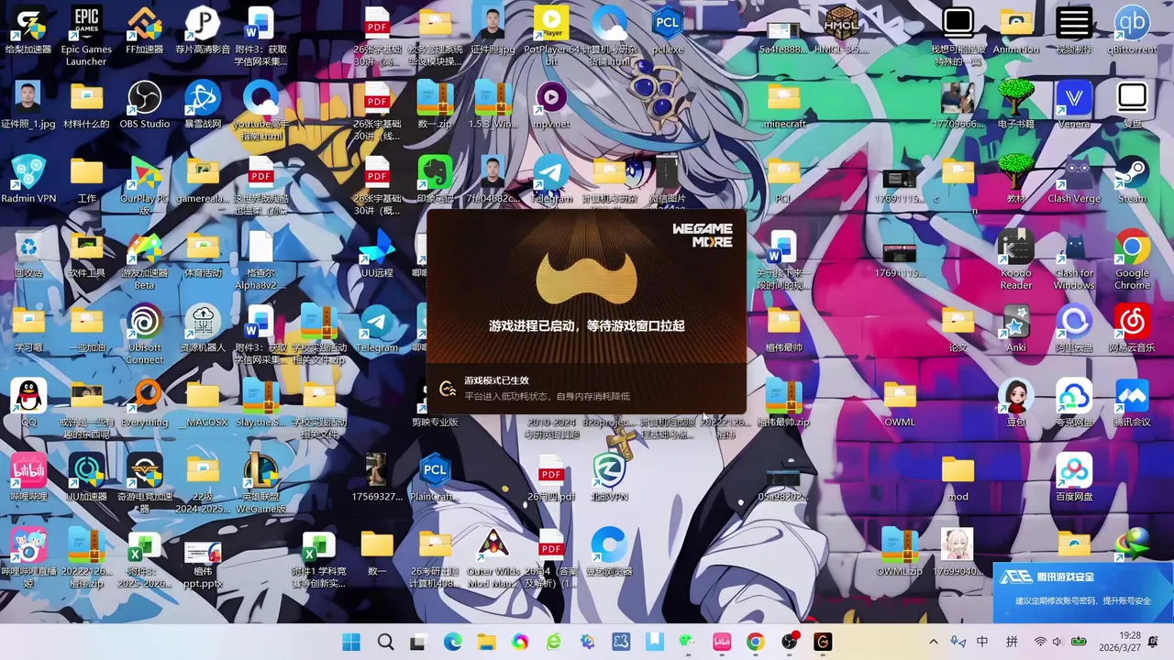Select pcl.exe desktop icon
The image size is (1174, 660).
click(x=668, y=30)
